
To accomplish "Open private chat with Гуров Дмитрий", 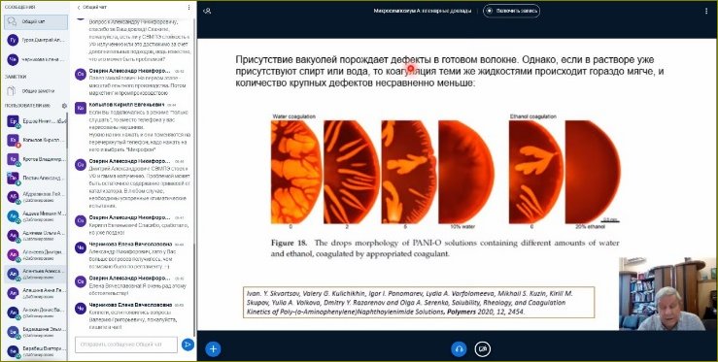I will (36, 40).
